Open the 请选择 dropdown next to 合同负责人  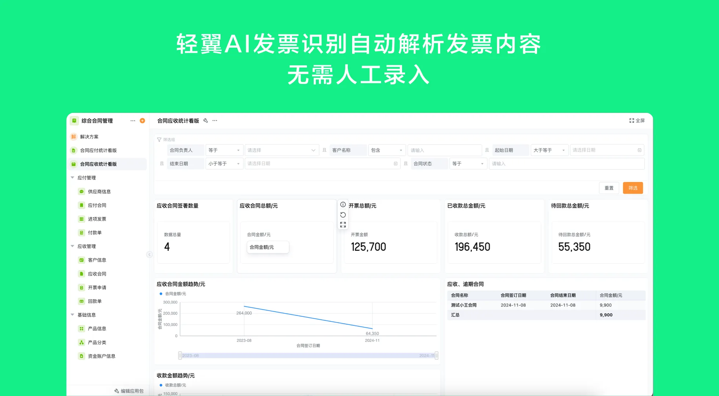click(x=282, y=150)
